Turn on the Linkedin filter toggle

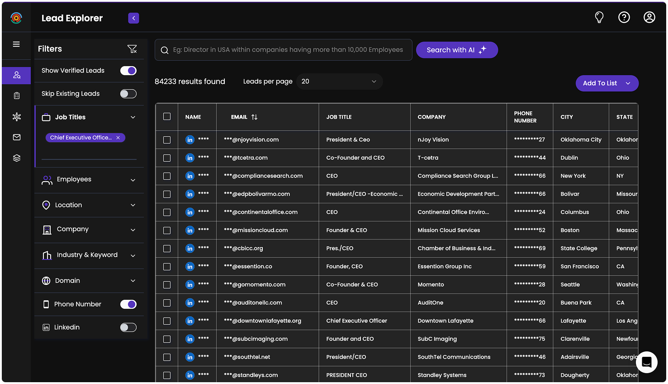click(x=128, y=327)
